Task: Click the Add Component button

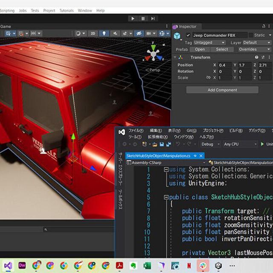Action: click(222, 90)
